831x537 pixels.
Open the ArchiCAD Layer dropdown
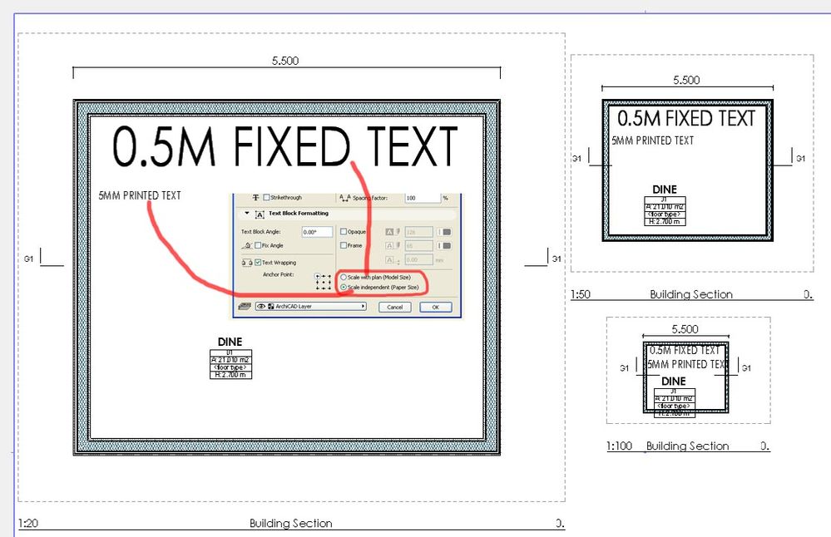click(x=310, y=306)
